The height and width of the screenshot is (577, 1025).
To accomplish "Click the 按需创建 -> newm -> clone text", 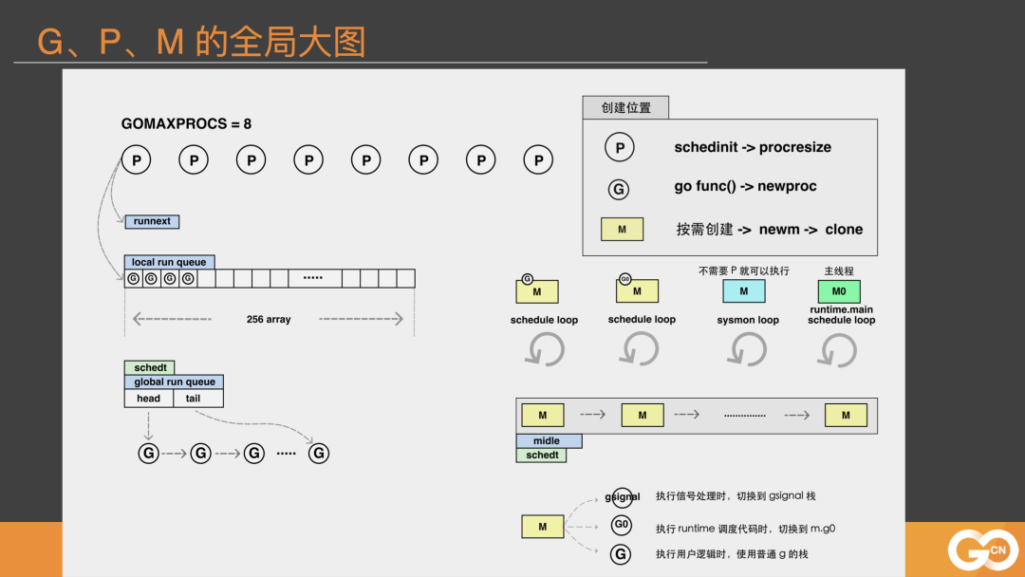I will point(770,230).
